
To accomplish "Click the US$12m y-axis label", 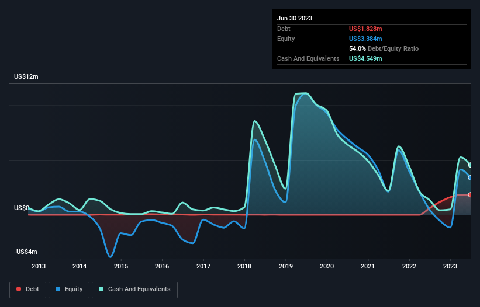I will (26, 76).
